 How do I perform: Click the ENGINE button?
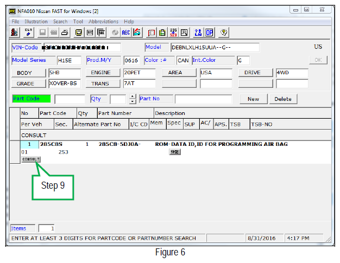[103, 73]
